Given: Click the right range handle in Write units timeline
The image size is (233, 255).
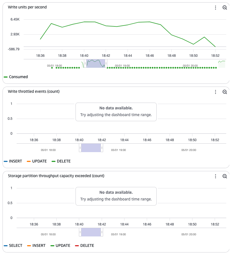Looking at the screenshot, I should point(106,64).
